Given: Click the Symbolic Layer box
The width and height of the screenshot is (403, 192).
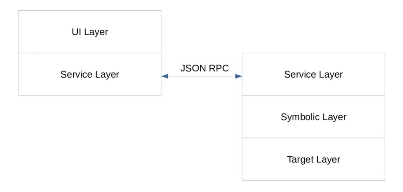Looking at the screenshot, I should tap(313, 117).
